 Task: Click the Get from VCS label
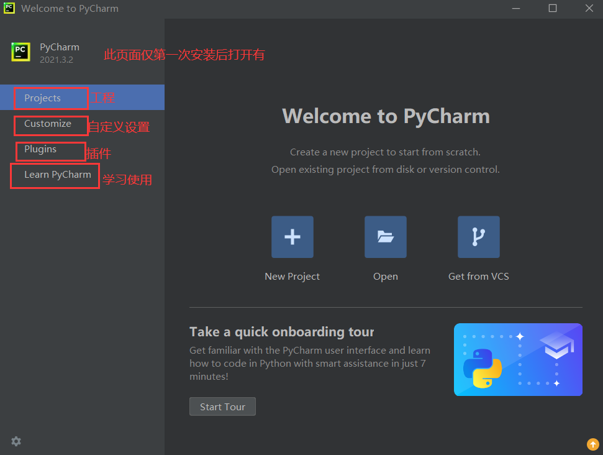pyautogui.click(x=478, y=276)
